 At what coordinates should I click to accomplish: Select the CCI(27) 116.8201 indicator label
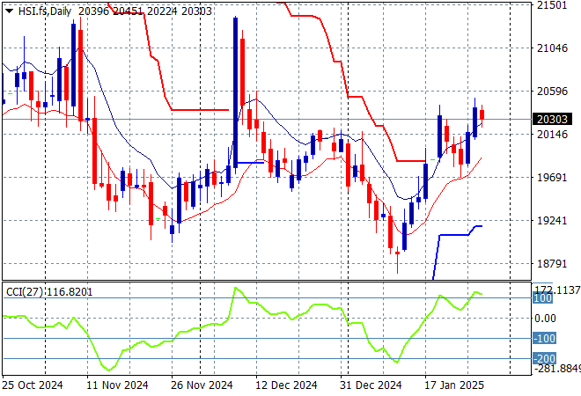[49, 292]
